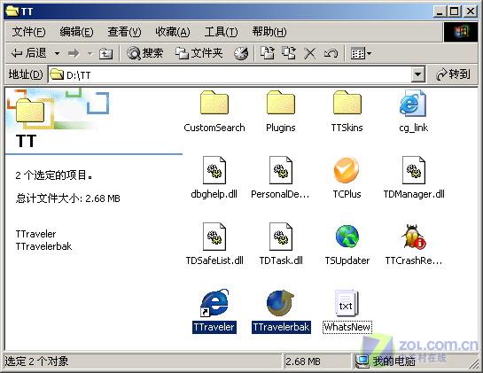The width and height of the screenshot is (483, 373).
Task: Select the cg_link Internet shortcut icon
Action: point(413,103)
